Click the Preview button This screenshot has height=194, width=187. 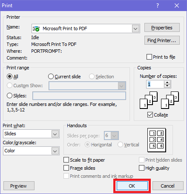click(19, 186)
